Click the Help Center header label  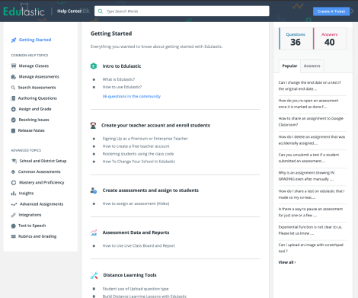[69, 11]
